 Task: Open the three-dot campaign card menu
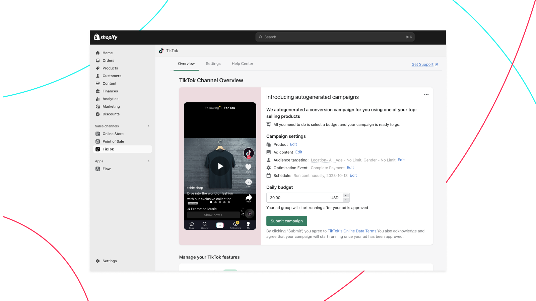(x=426, y=95)
